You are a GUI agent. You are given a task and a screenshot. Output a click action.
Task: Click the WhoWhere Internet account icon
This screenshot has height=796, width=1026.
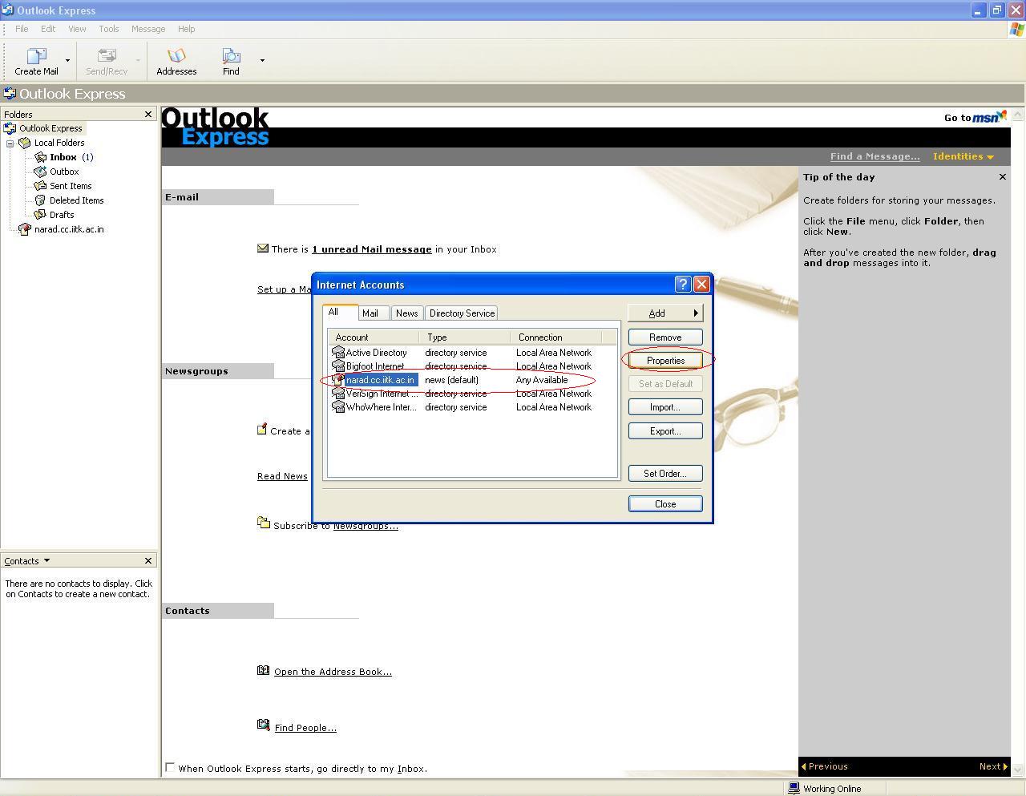tap(338, 407)
